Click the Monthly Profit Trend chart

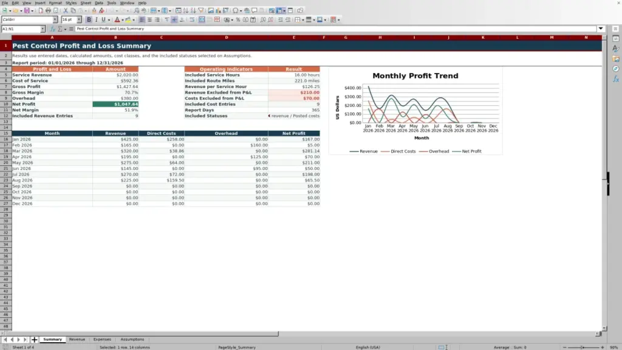[415, 111]
